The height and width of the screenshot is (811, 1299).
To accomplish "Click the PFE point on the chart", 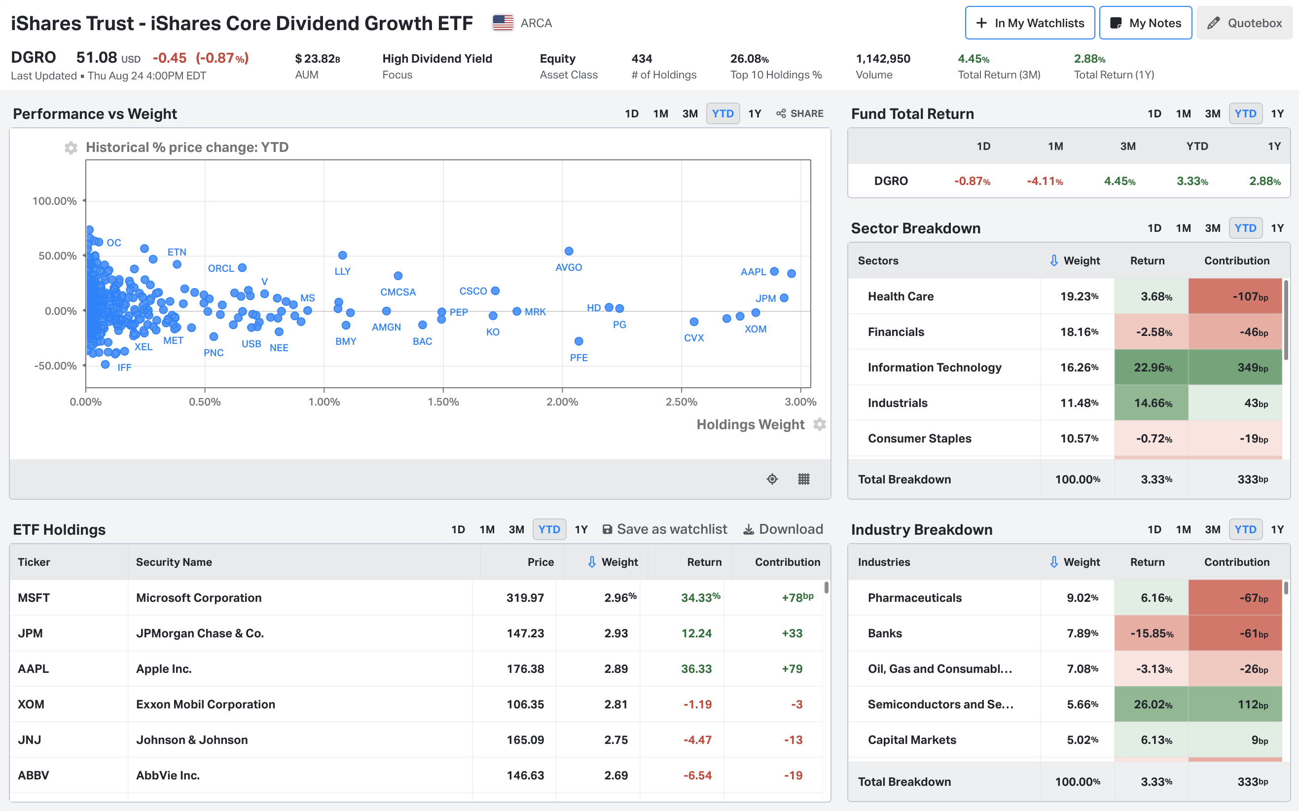I will [x=578, y=341].
